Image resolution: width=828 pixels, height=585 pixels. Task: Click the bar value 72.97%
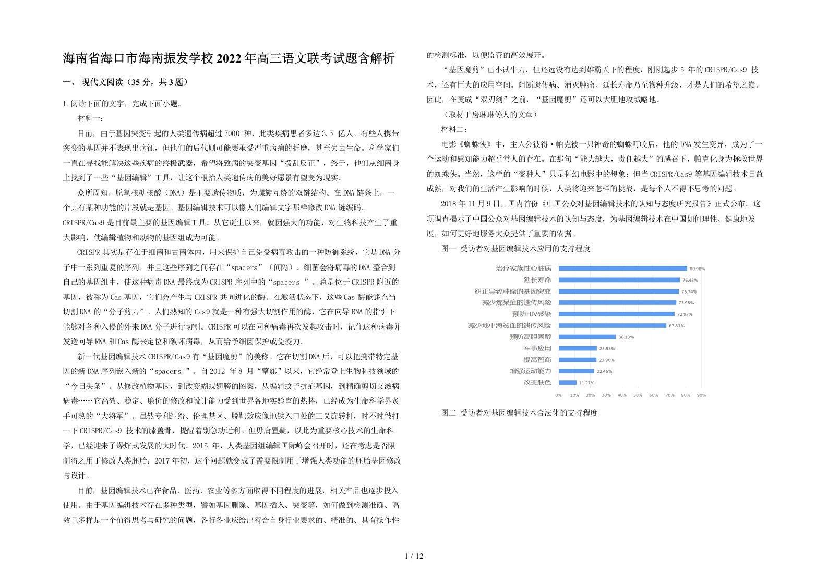[x=685, y=315]
